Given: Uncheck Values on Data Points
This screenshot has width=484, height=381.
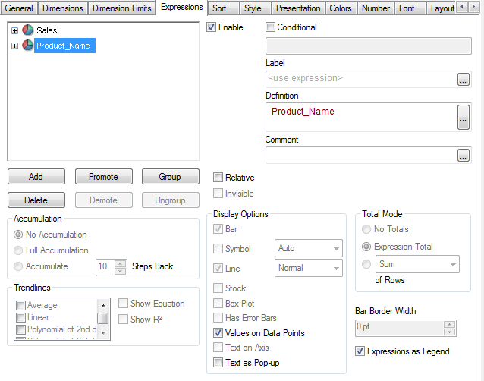Looking at the screenshot, I should (218, 333).
